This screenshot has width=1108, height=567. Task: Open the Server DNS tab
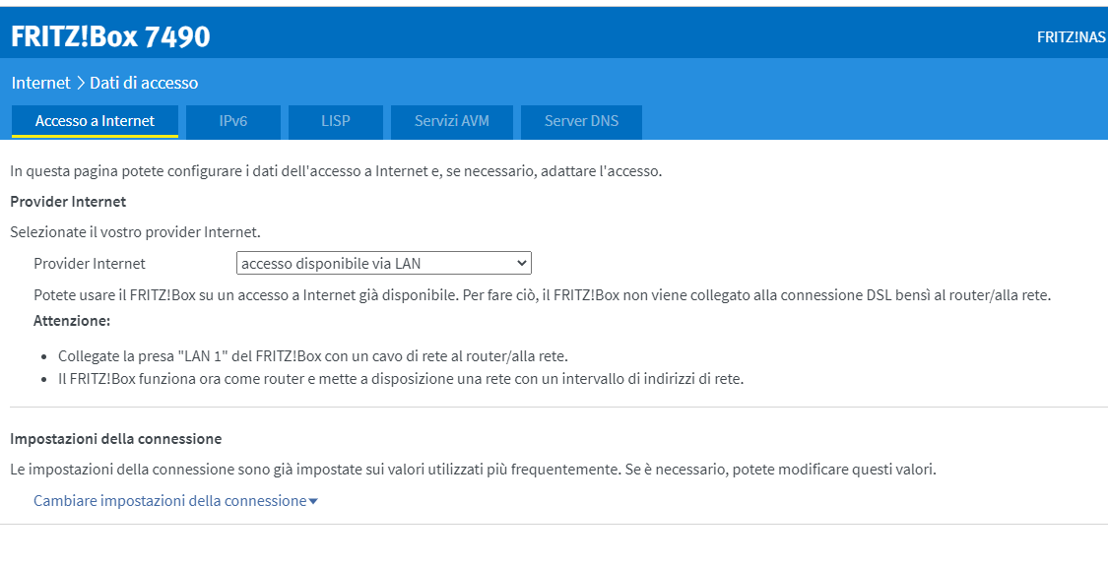coord(581,121)
